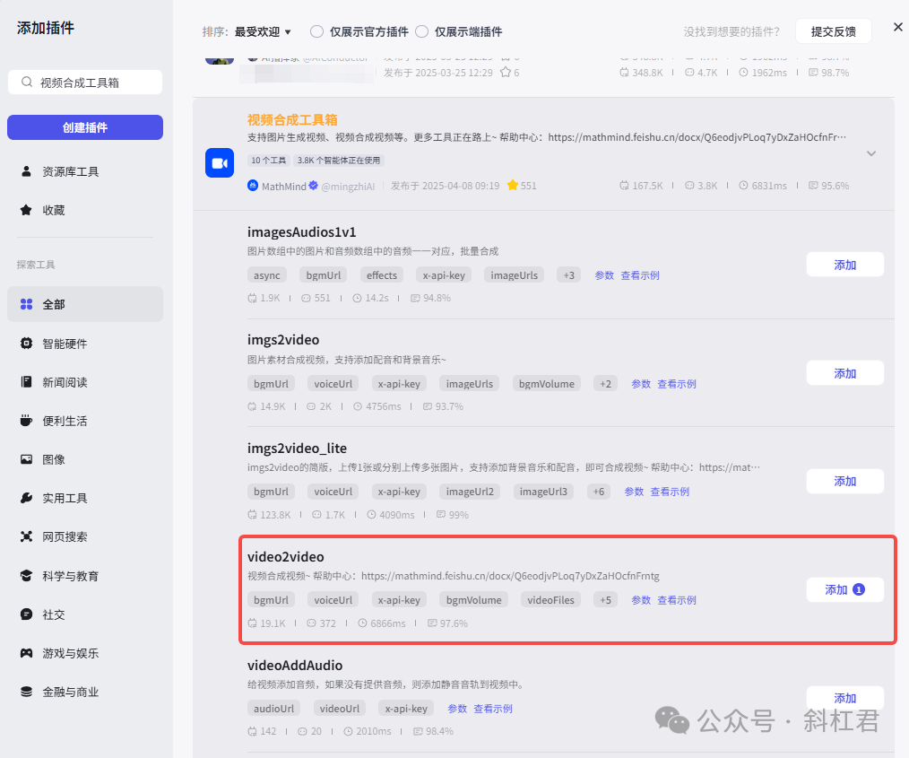
Task: Click the effects parameter tag
Action: 382,274
